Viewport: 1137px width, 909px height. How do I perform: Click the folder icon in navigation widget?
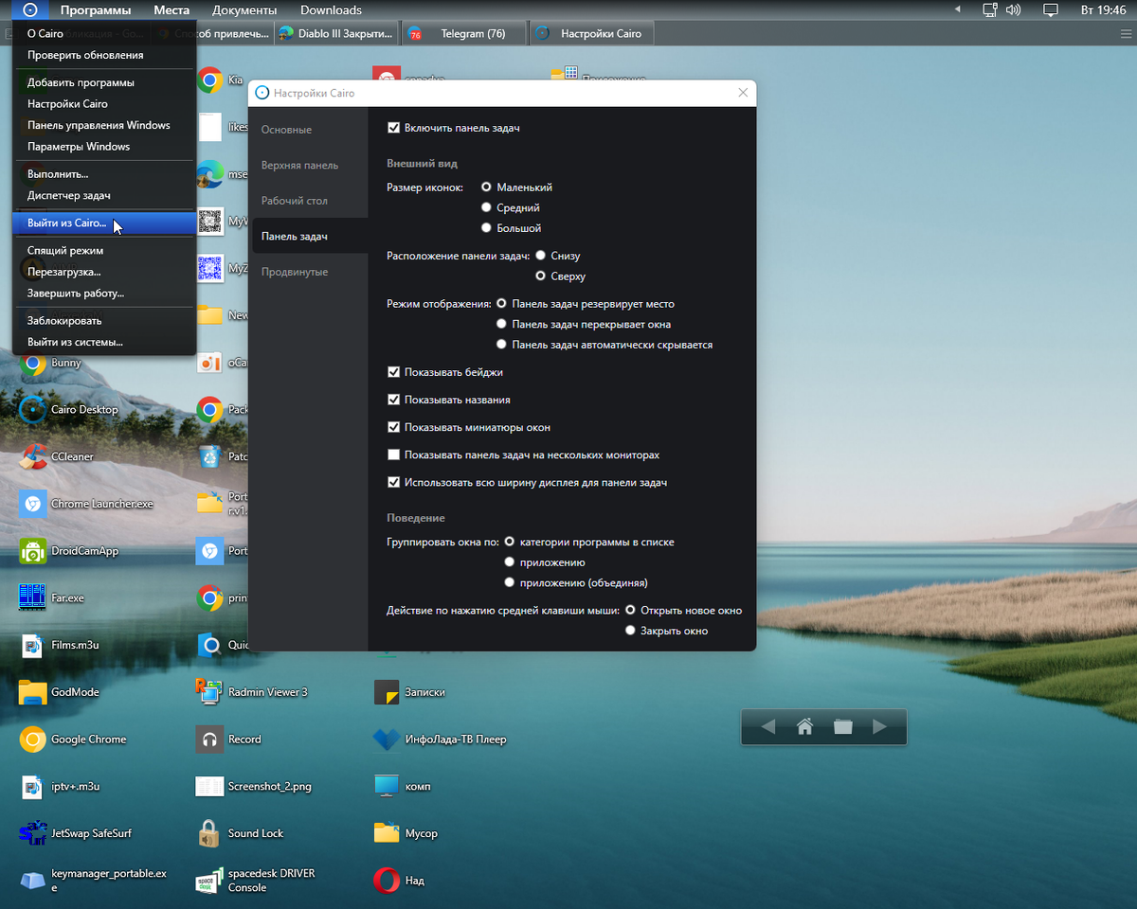click(x=843, y=727)
